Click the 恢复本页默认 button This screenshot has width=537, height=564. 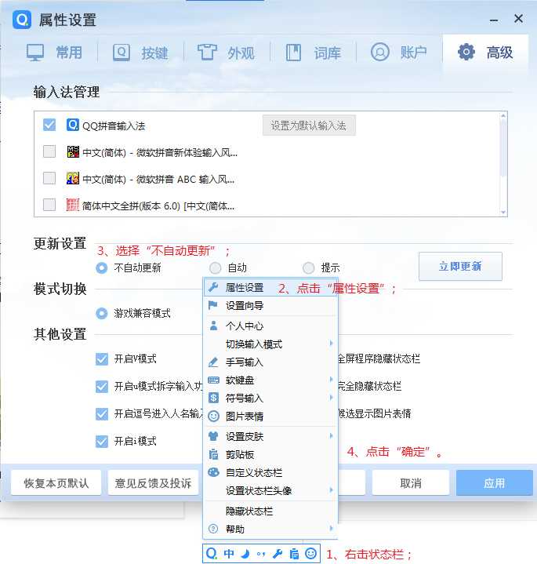56,482
